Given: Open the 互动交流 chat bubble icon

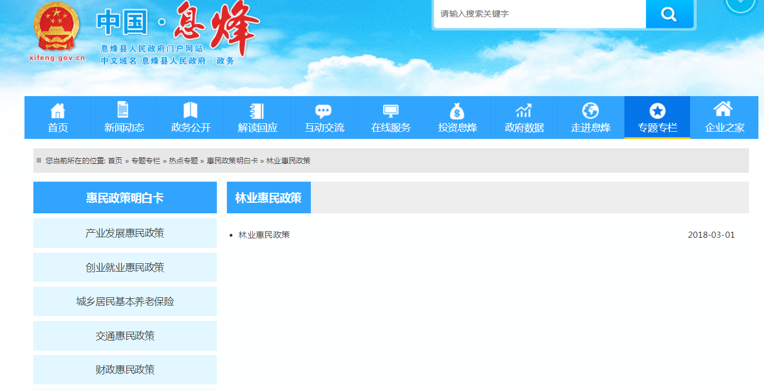Looking at the screenshot, I should click(324, 111).
